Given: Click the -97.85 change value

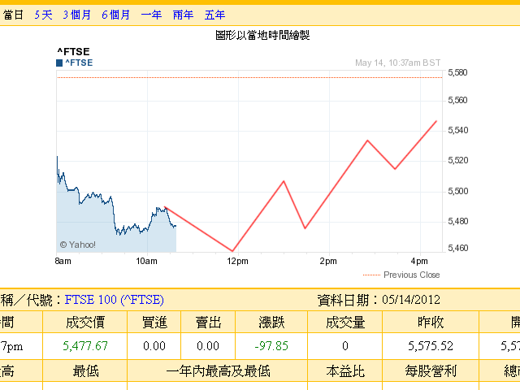Looking at the screenshot, I should [x=271, y=346].
